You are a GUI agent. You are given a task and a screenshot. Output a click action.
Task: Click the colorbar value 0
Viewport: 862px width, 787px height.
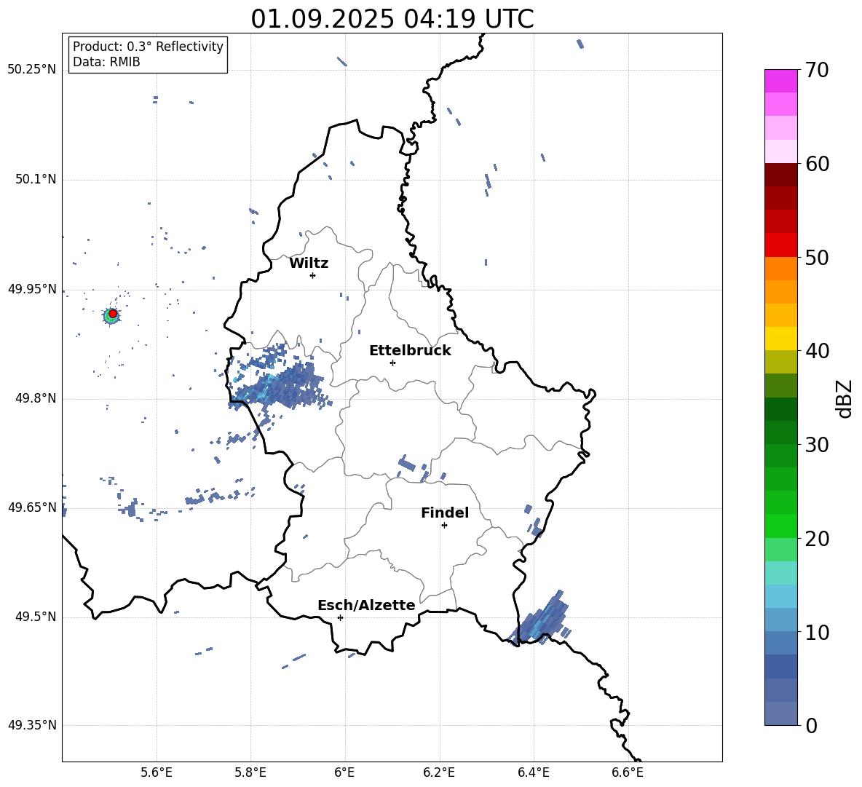pyautogui.click(x=812, y=725)
